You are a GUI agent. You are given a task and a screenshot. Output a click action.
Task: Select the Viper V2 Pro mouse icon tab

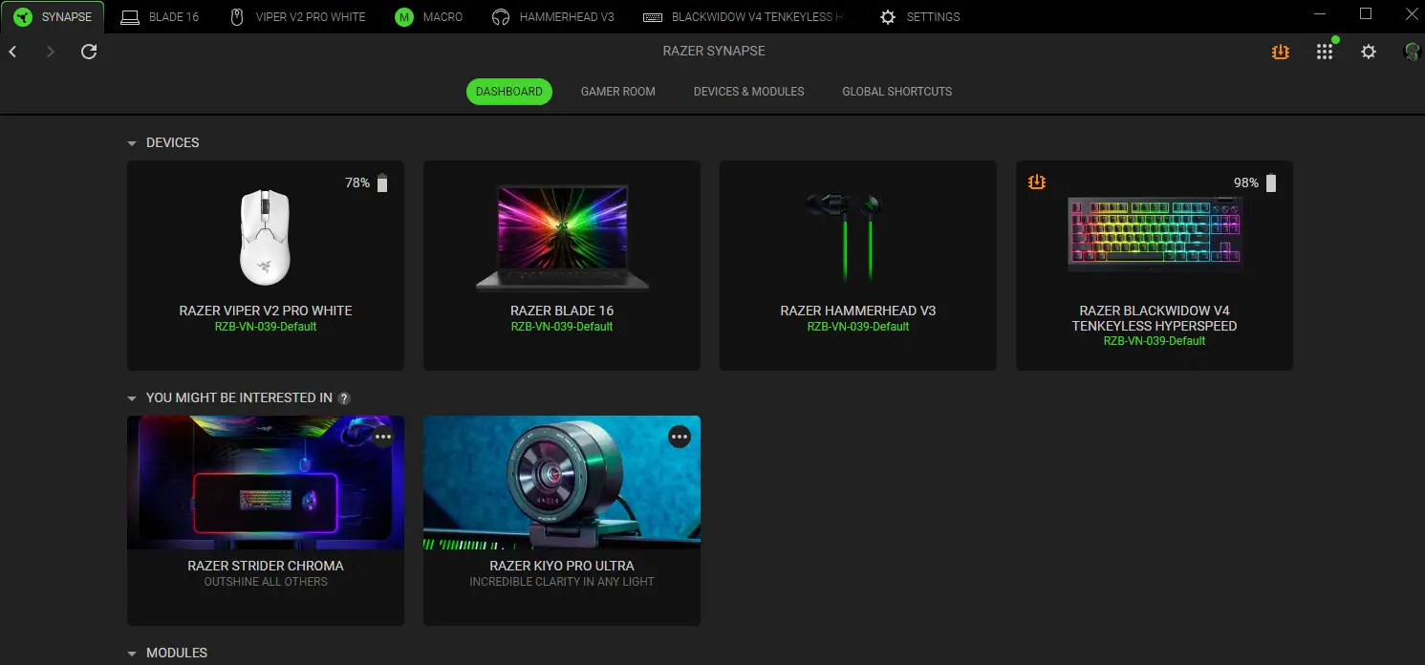coord(236,16)
